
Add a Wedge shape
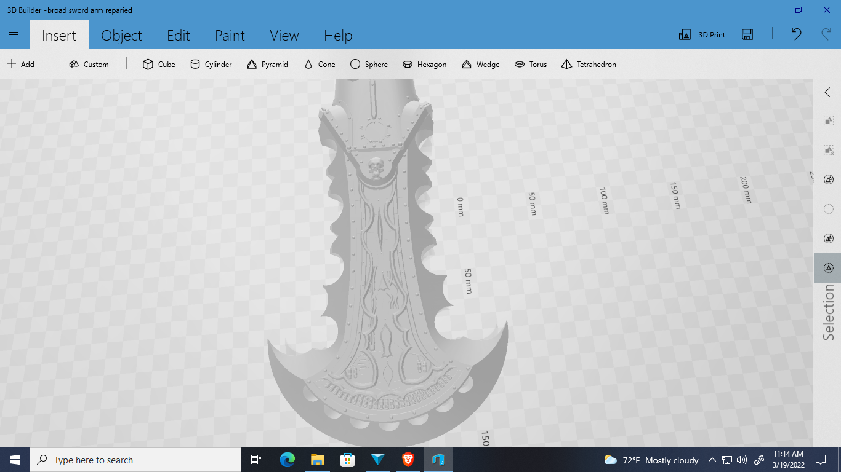click(x=480, y=64)
